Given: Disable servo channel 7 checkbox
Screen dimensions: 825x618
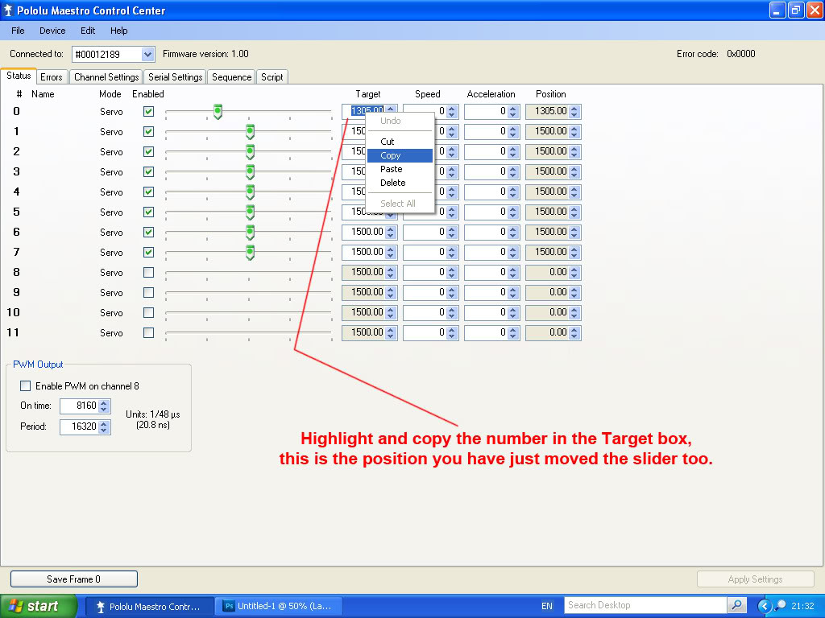Looking at the screenshot, I should pyautogui.click(x=149, y=252).
